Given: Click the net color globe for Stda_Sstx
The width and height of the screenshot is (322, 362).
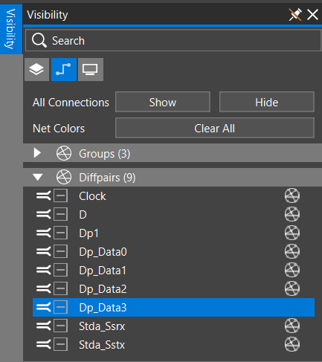Looking at the screenshot, I should tap(292, 344).
